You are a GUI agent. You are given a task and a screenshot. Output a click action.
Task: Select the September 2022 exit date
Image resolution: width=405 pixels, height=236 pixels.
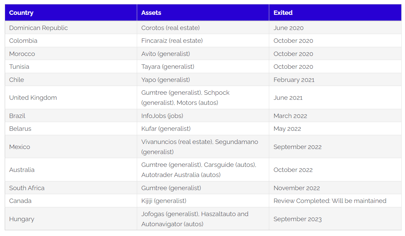[x=297, y=147]
